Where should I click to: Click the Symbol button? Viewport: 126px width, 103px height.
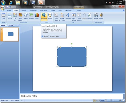tap(84, 16)
